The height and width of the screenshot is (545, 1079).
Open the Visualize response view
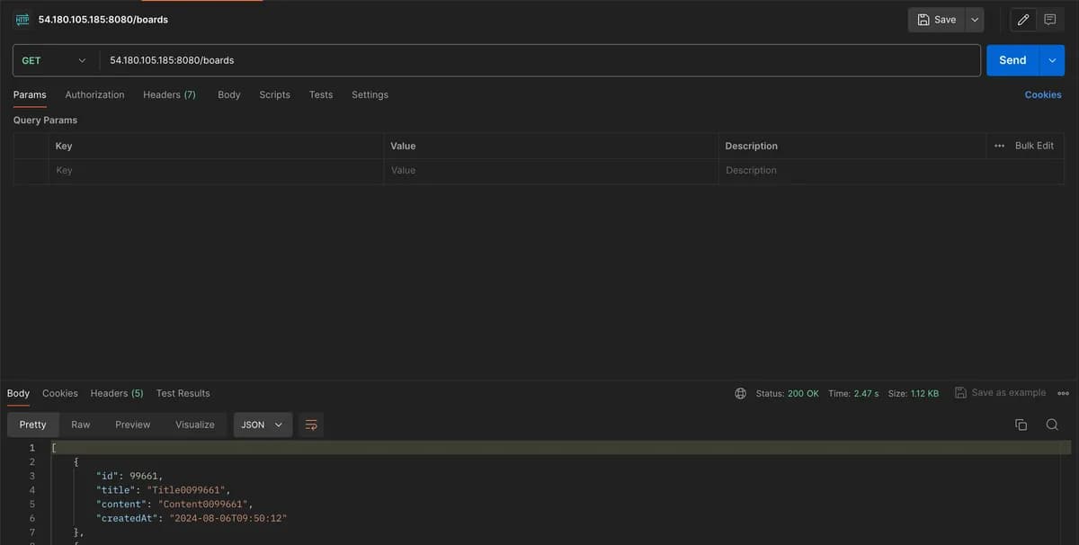[x=195, y=424]
